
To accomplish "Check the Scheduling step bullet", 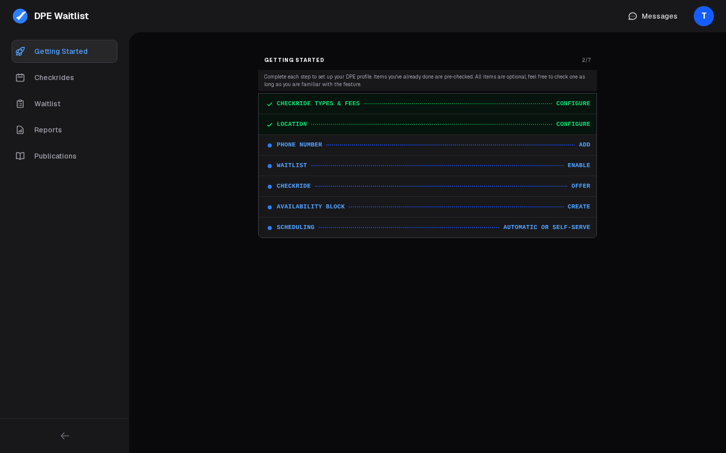I will (x=270, y=228).
